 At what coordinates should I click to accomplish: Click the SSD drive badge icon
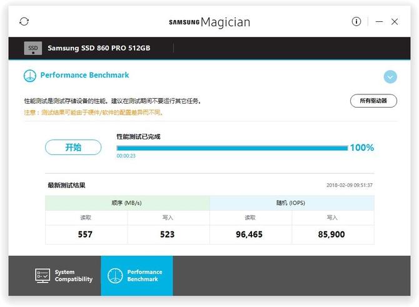tap(33, 48)
